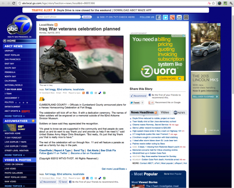Click the ABC7 logo
Viewport: 234px width, 188px height.
click(20, 25)
